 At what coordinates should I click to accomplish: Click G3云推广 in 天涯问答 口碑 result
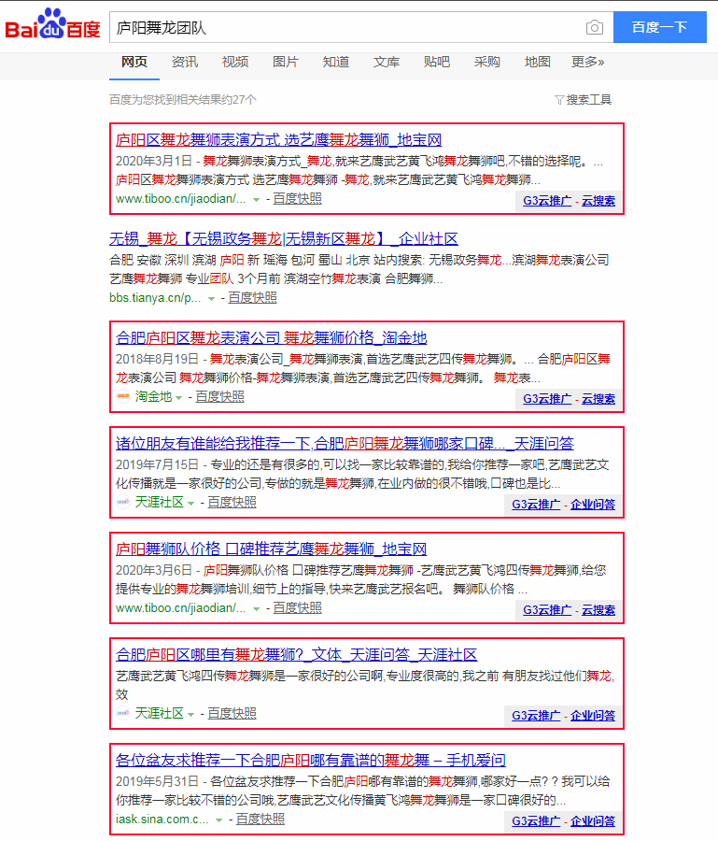(x=536, y=505)
